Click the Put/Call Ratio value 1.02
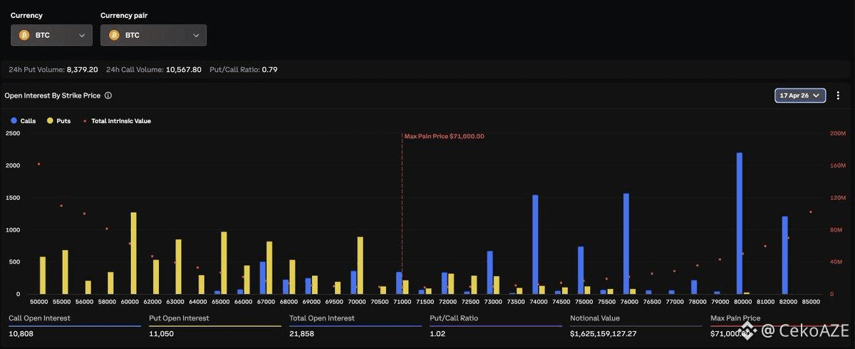 tap(438, 333)
